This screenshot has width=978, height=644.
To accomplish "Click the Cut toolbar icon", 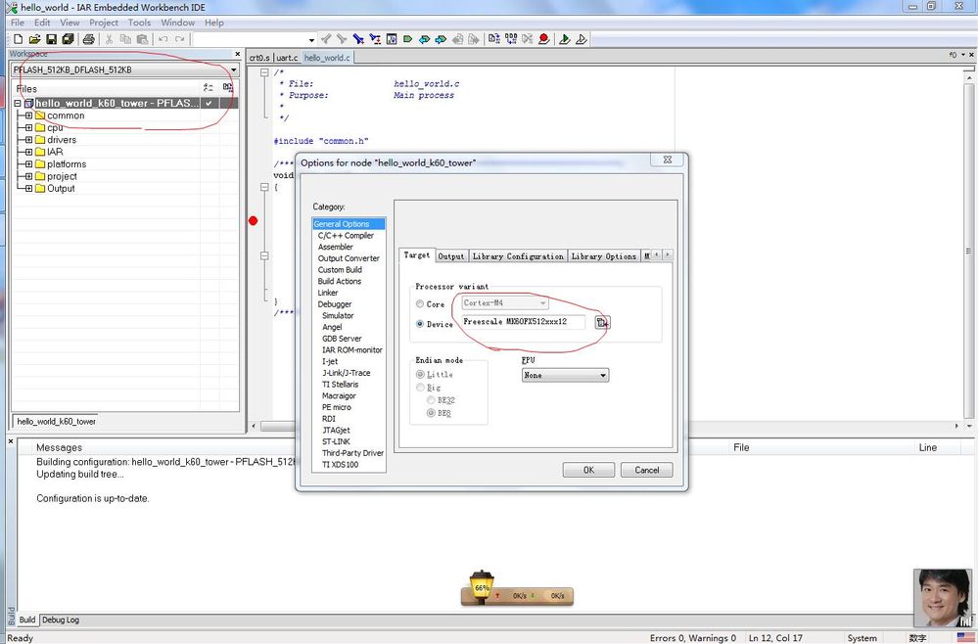I will click(109, 39).
